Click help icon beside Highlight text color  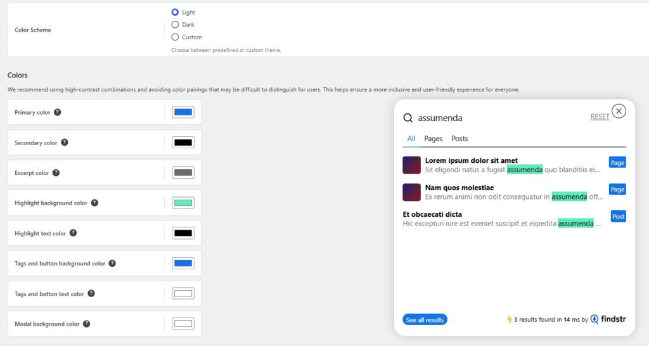74,233
